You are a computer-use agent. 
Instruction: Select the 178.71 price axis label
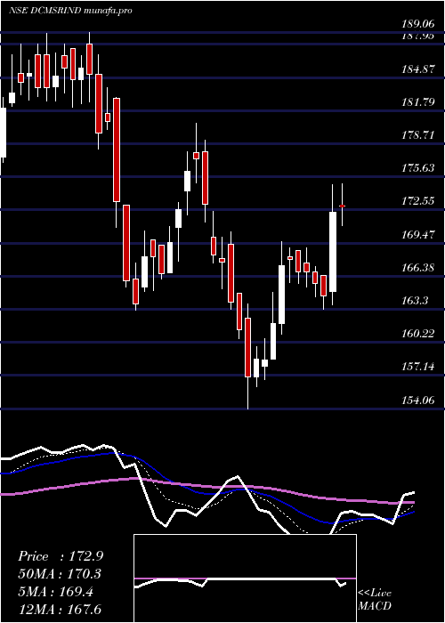coord(418,135)
